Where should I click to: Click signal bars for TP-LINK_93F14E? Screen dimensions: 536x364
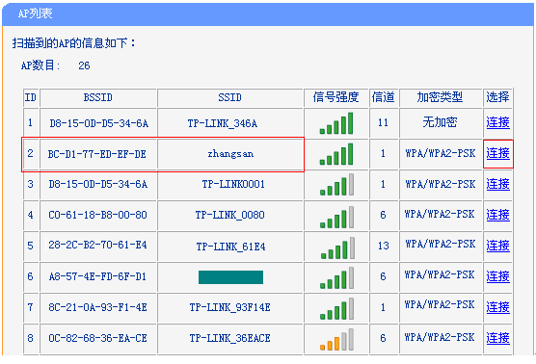coord(336,309)
